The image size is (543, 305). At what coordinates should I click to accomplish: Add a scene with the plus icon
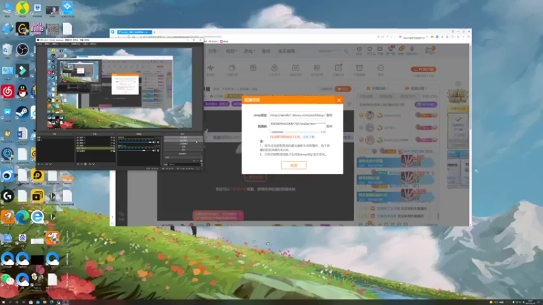39,164
